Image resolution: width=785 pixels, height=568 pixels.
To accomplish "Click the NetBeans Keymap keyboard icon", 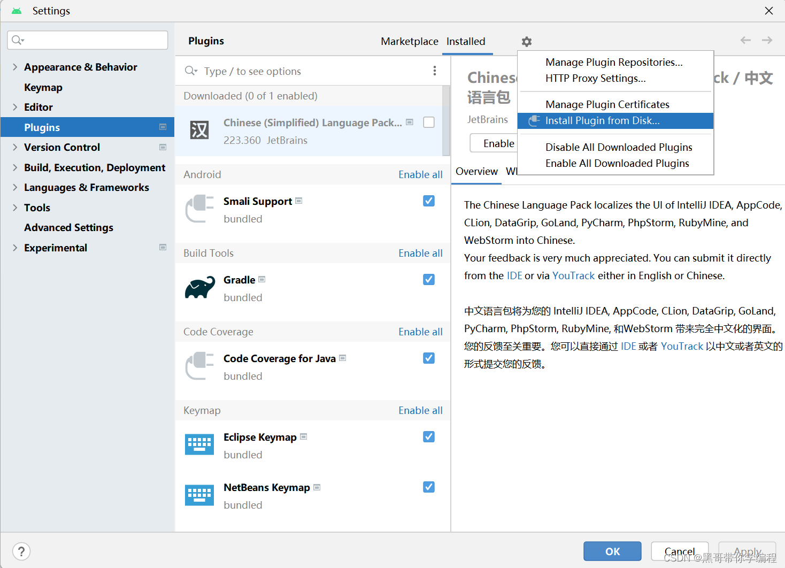I will [x=199, y=495].
